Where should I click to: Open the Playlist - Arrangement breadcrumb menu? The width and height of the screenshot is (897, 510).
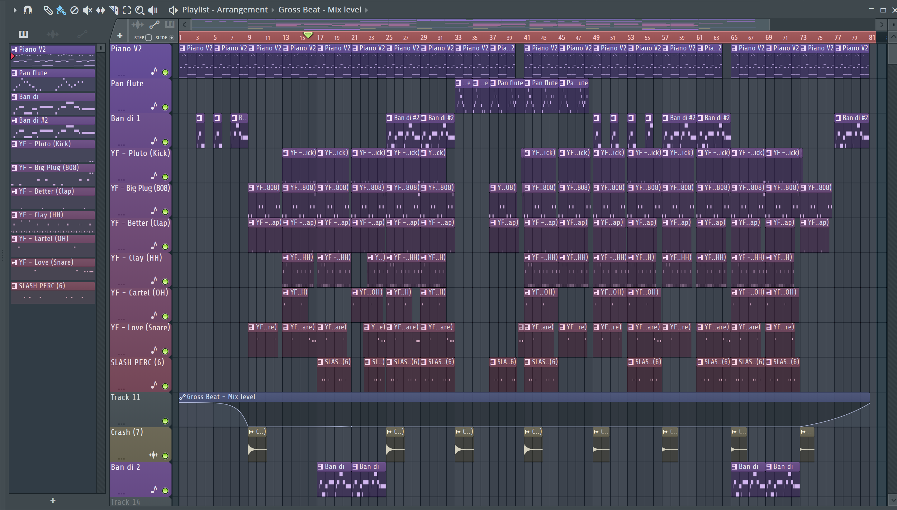click(225, 10)
